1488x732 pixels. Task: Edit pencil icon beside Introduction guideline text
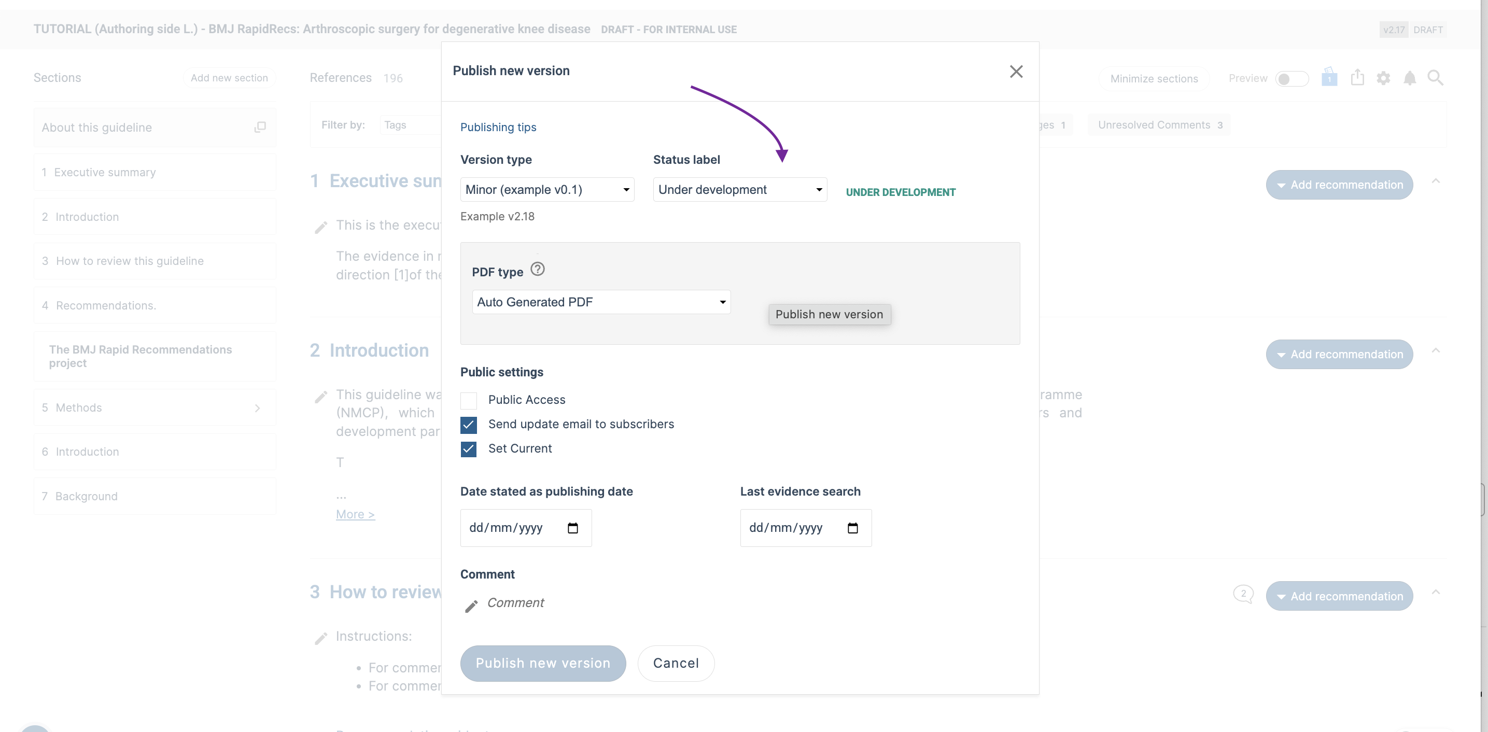click(320, 397)
